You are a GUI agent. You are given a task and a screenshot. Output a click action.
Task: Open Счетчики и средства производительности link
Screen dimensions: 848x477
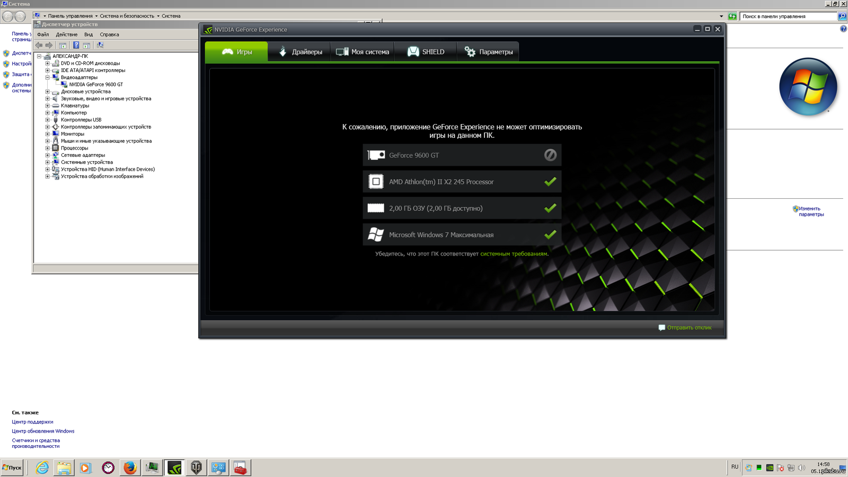point(36,444)
